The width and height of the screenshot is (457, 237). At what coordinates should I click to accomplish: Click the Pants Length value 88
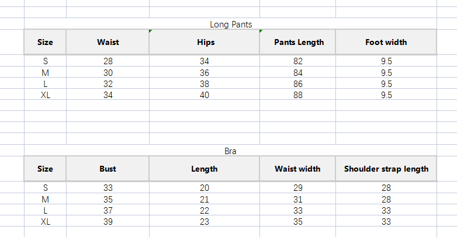pyautogui.click(x=298, y=95)
